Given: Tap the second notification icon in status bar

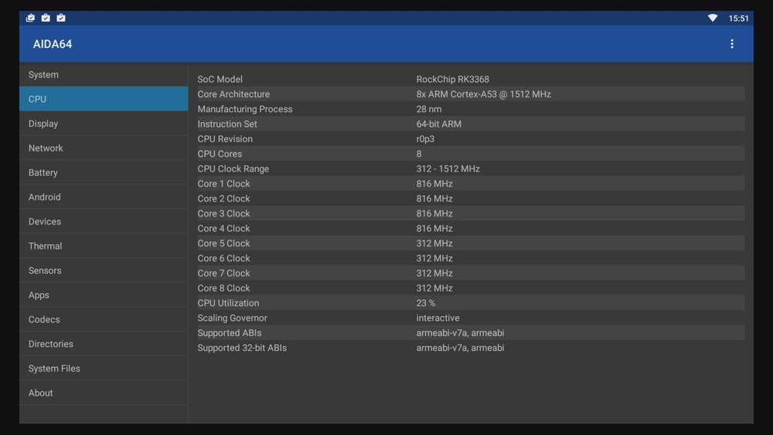Looking at the screenshot, I should 46,18.
